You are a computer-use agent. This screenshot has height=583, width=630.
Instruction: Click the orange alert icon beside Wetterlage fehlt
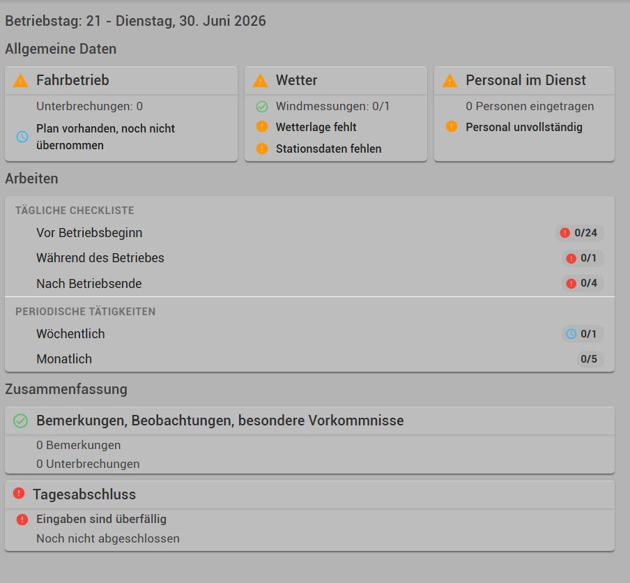[262, 127]
